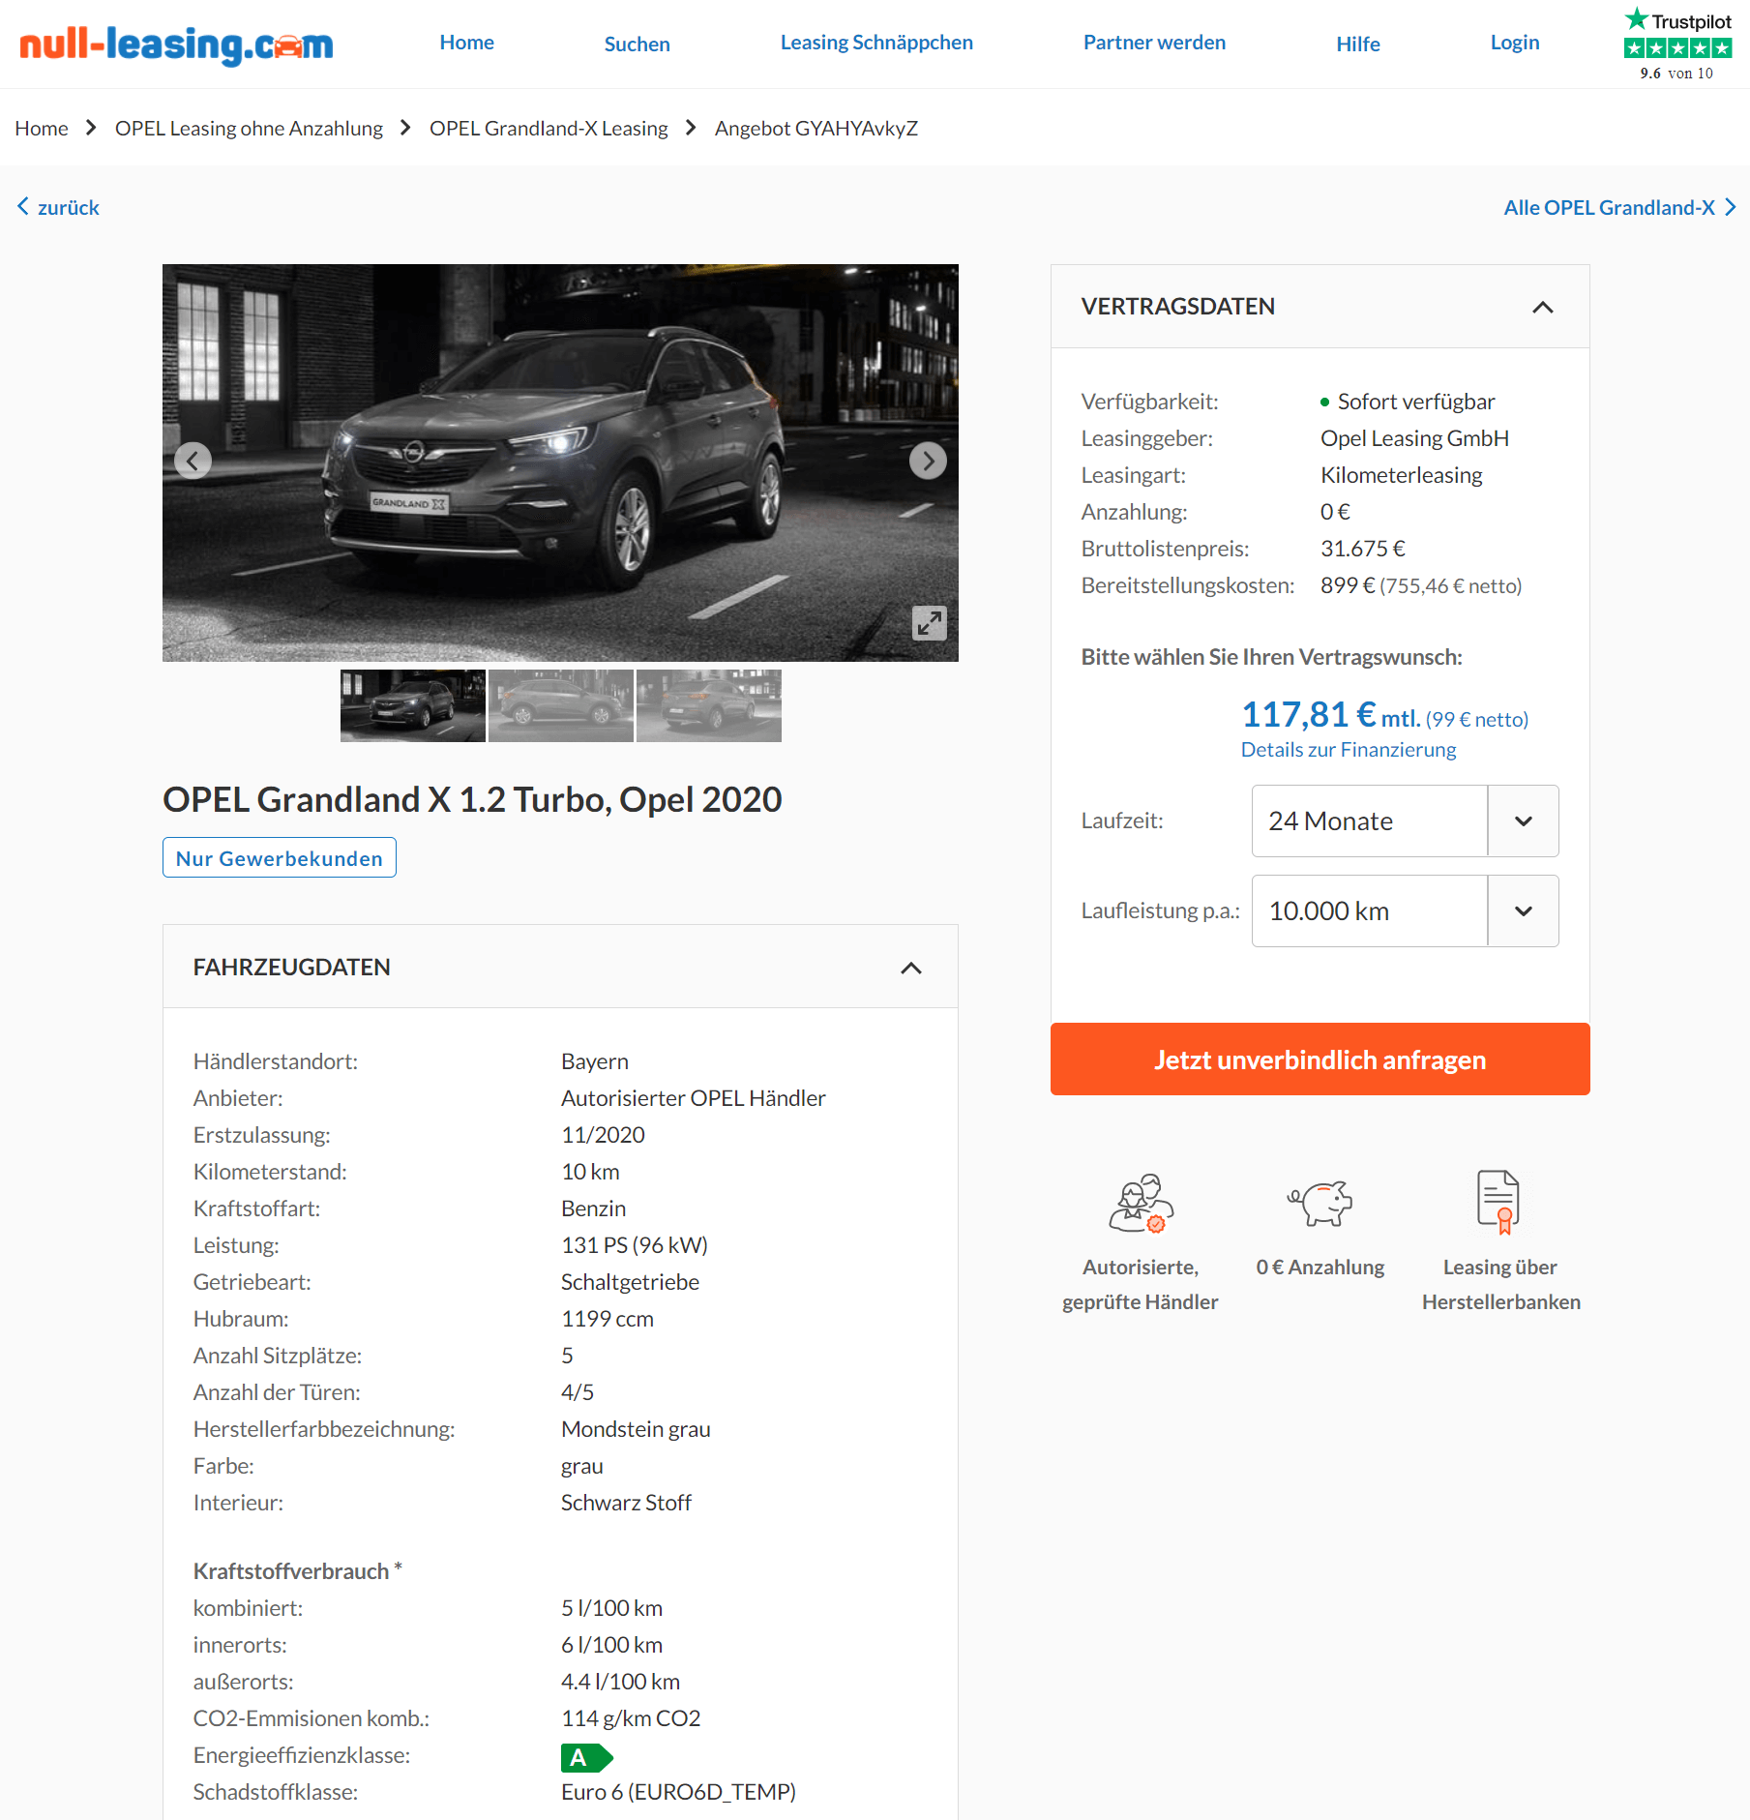Click the null-leasing.com logo
The width and height of the screenshot is (1750, 1820).
click(176, 44)
